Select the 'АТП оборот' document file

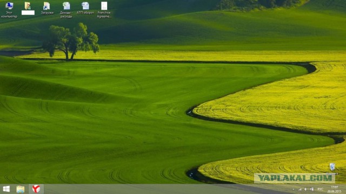tap(85, 9)
